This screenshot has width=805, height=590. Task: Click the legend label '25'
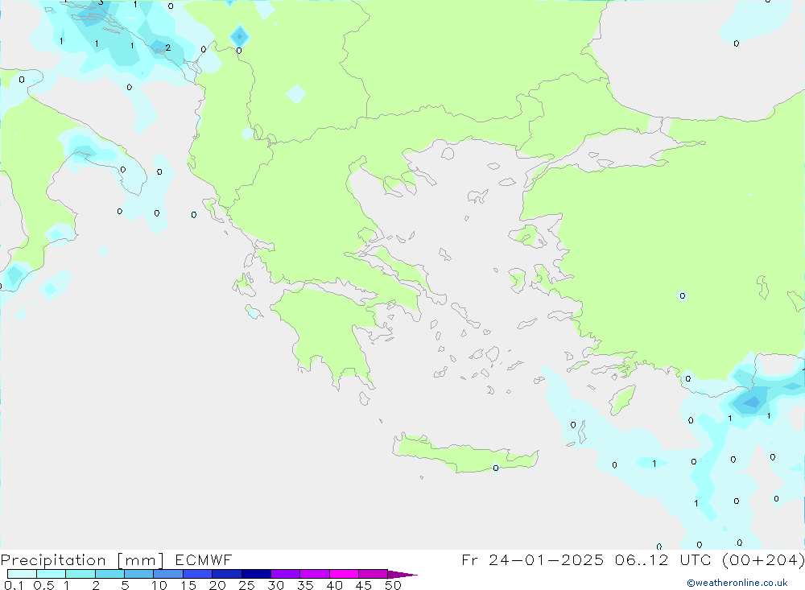(246, 585)
